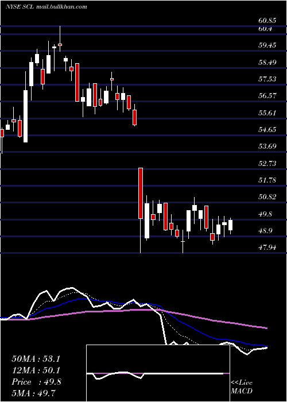Select the 54.65 price axis label
The image size is (287, 402).
[x=267, y=130]
